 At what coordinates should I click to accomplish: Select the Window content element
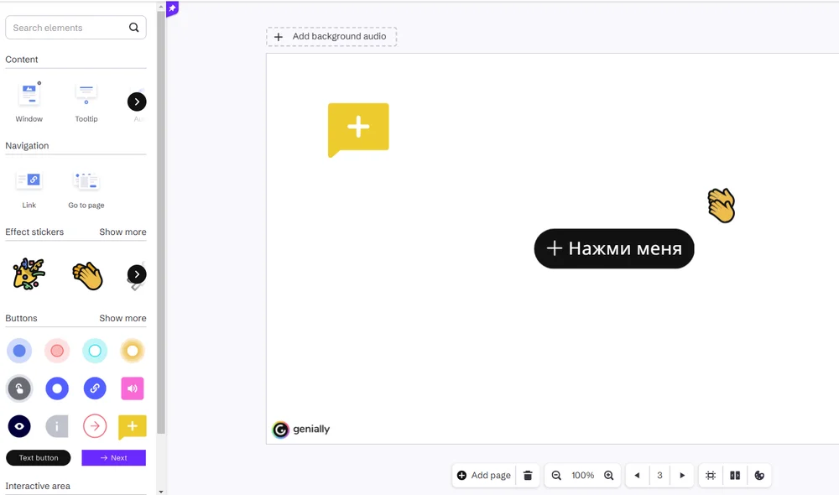29,102
